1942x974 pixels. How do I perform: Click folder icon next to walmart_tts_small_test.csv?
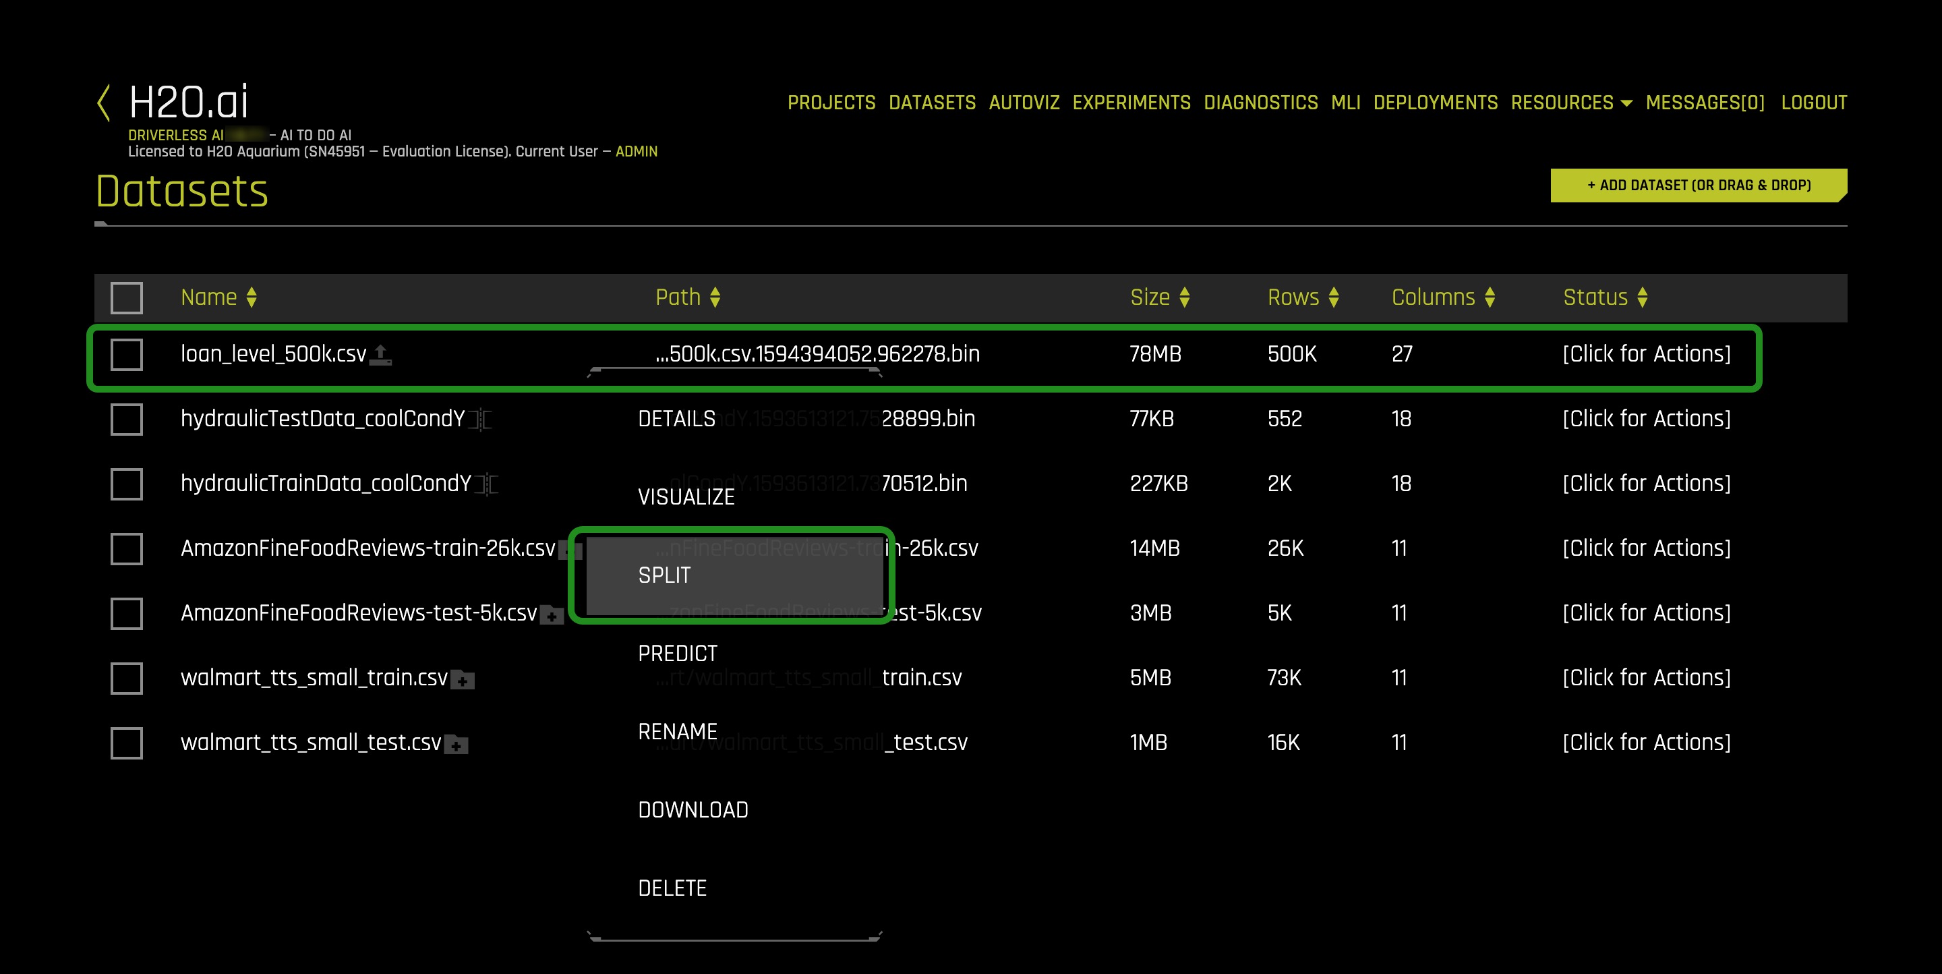(x=456, y=745)
